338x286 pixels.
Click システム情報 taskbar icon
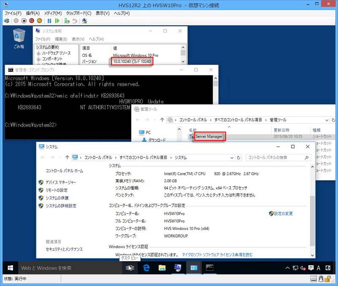click(178, 268)
